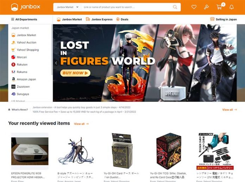The height and width of the screenshot is (182, 245).
Task: Expand the All Departments menu
Action: (24, 19)
